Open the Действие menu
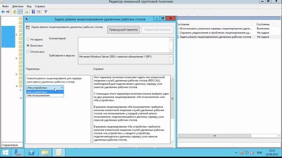 point(18,6)
